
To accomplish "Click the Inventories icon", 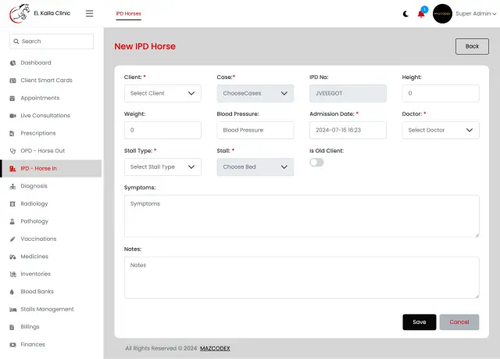I will 12,274.
